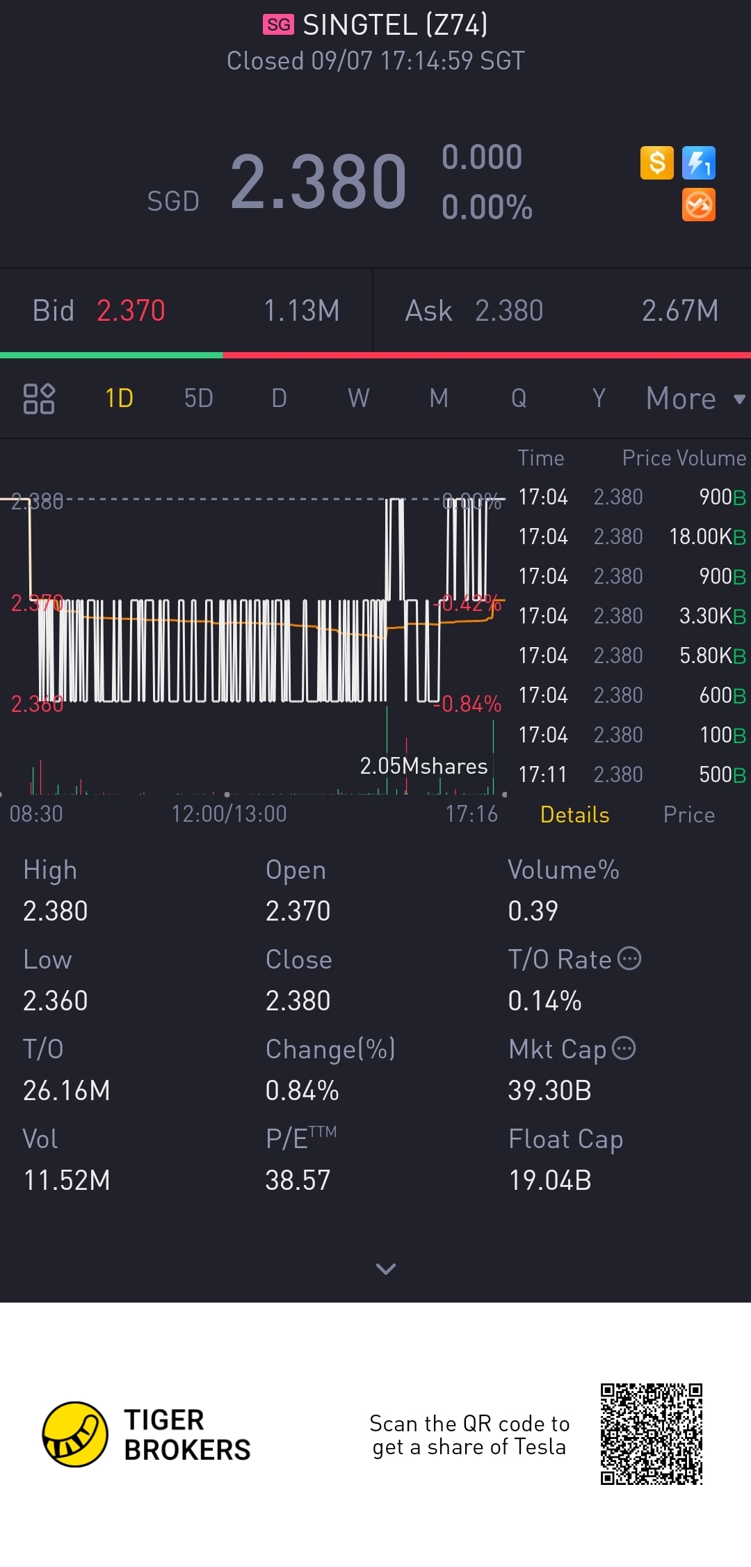Select the 5D chart tab

198,399
